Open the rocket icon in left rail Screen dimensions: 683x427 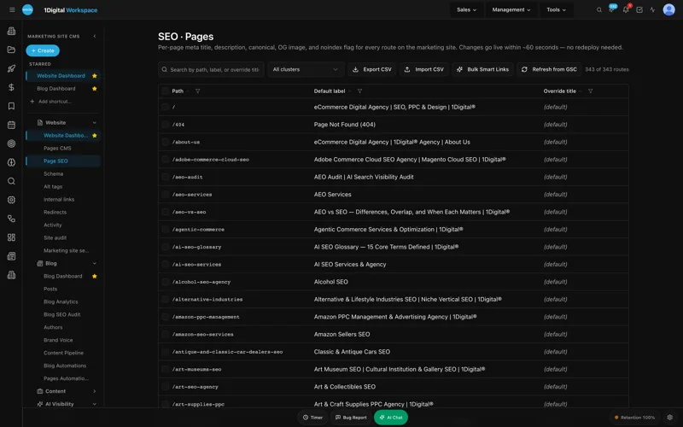pyautogui.click(x=11, y=68)
